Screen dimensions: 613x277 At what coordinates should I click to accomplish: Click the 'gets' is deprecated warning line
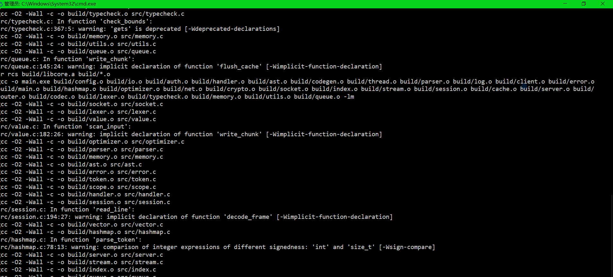click(x=140, y=29)
